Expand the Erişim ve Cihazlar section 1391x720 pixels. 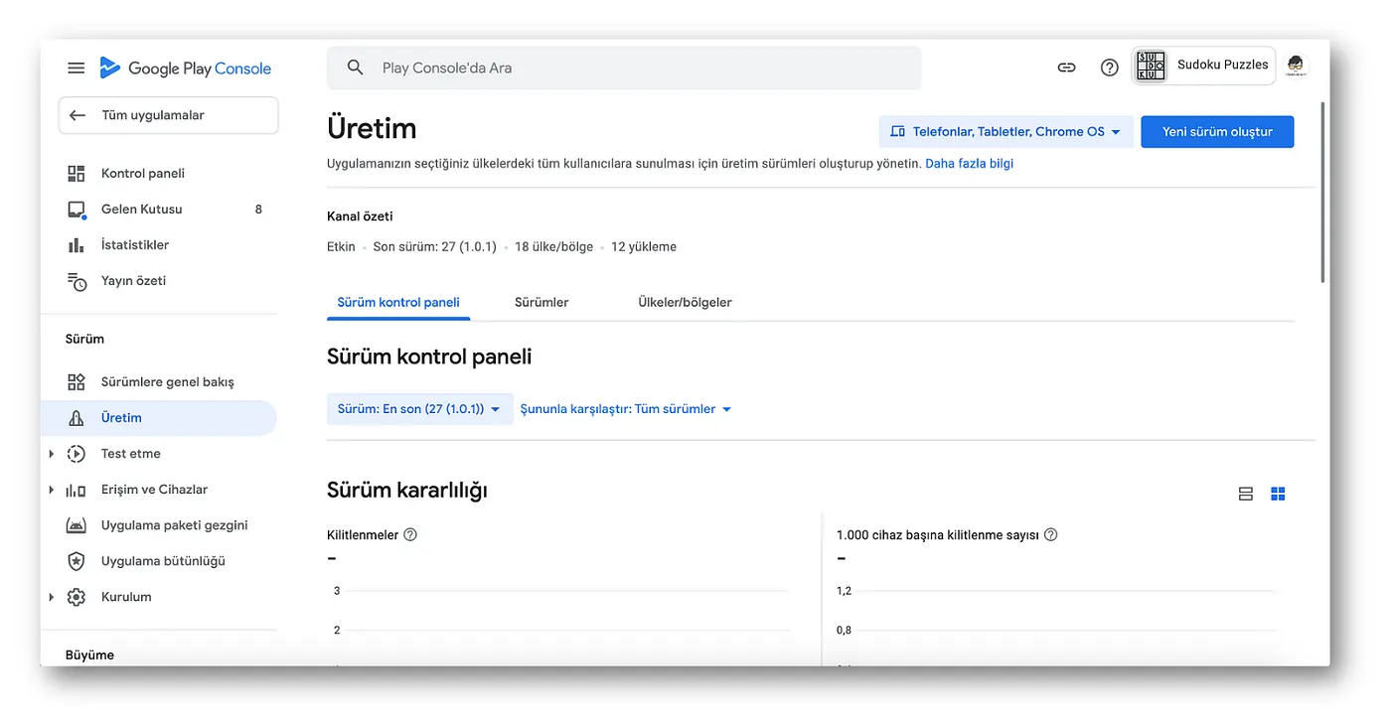tap(52, 490)
